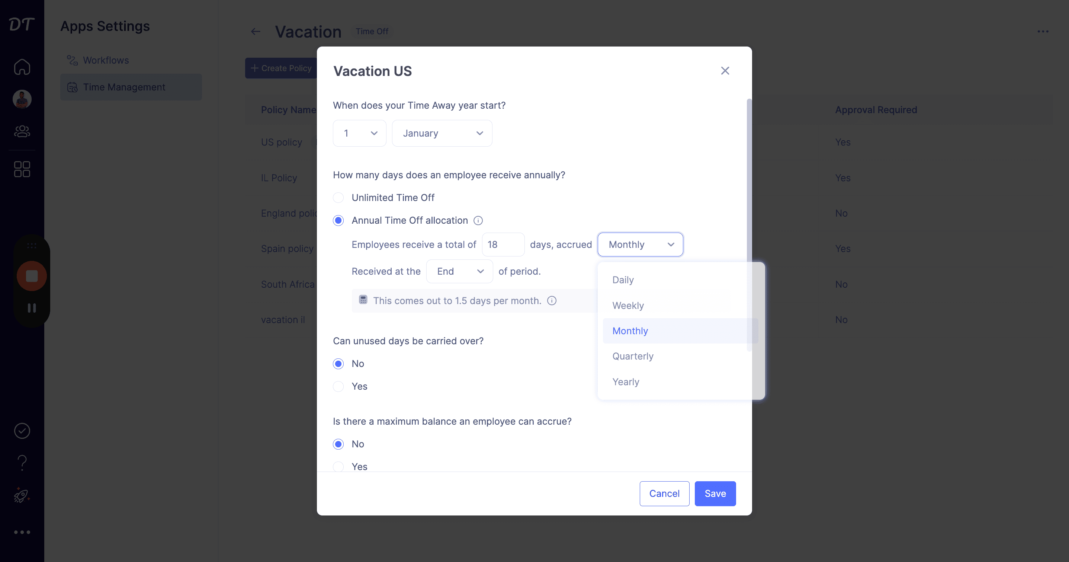
Task: Stop recording with the red stop button
Action: 32,276
